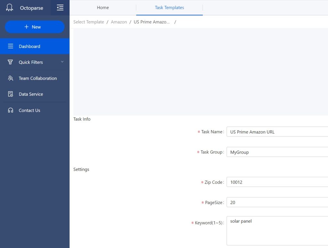
Task: Click the plus icon on the New button
Action: pos(26,27)
